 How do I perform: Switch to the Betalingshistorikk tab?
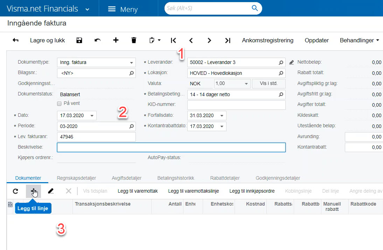176,178
